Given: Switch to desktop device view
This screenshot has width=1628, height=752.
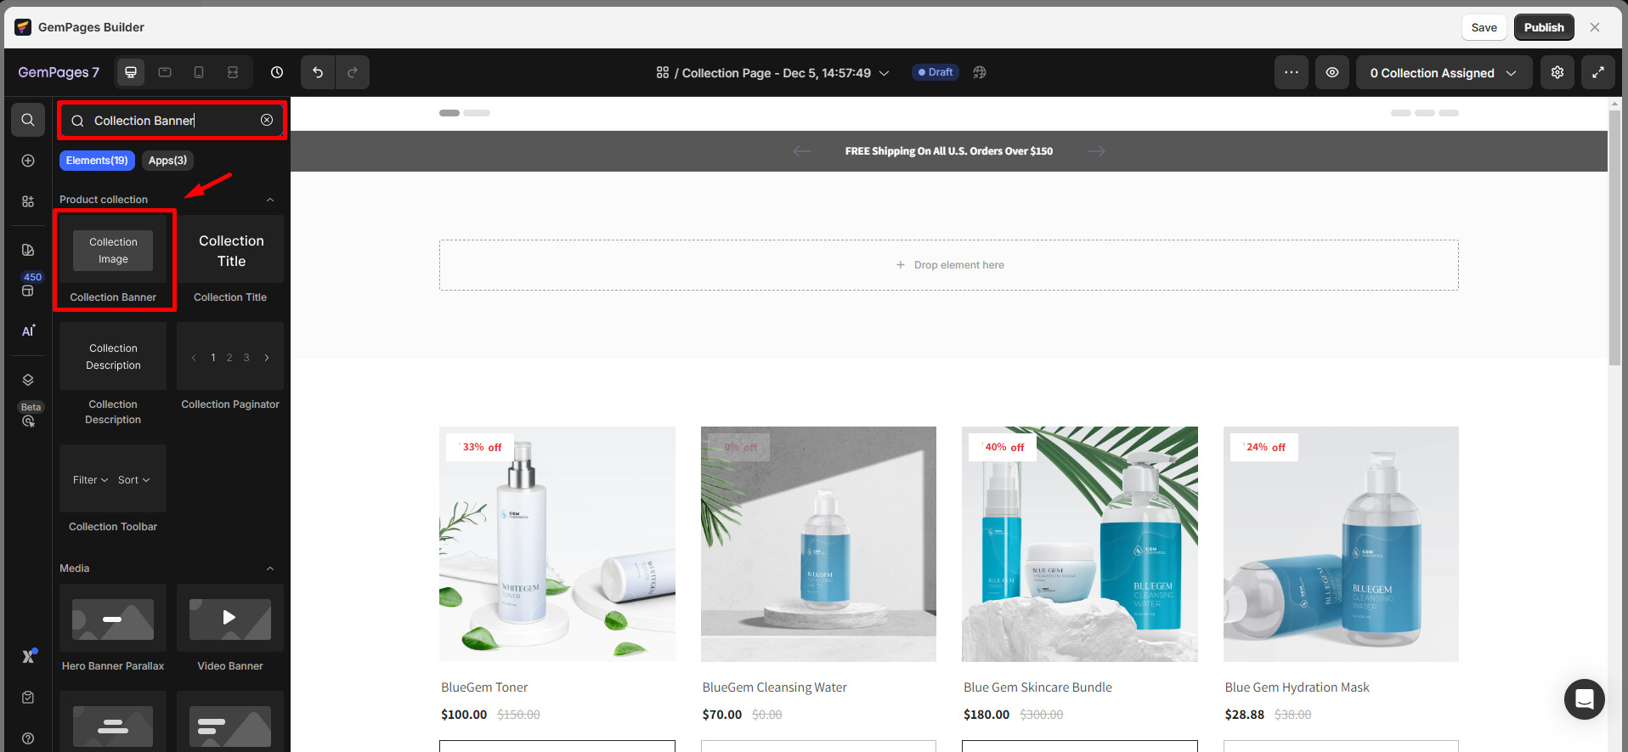Looking at the screenshot, I should 131,72.
